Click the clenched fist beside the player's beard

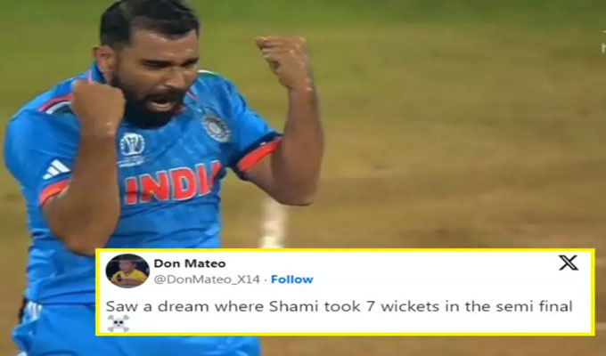[x=99, y=107]
